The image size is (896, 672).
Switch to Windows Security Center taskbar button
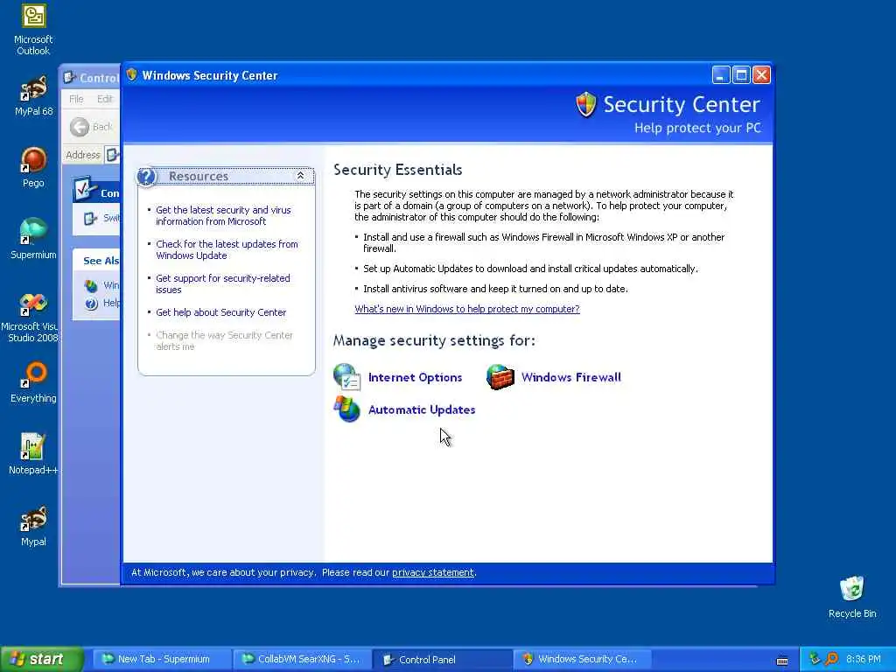(582, 659)
